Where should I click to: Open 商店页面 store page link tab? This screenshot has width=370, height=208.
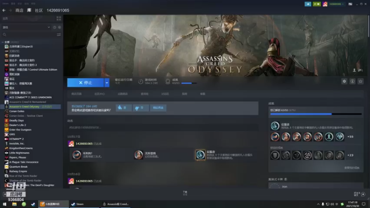[x=76, y=94]
